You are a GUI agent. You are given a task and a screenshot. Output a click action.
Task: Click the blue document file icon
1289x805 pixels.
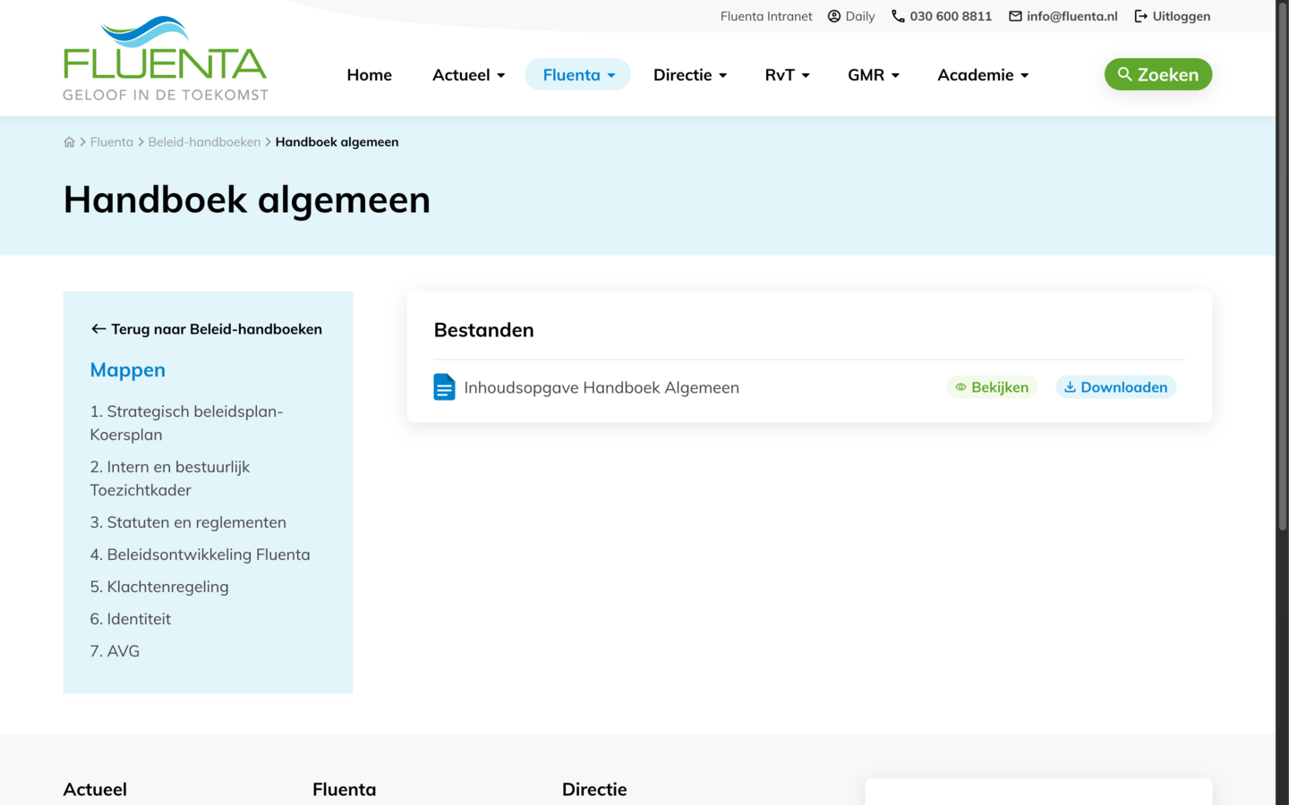click(x=444, y=387)
